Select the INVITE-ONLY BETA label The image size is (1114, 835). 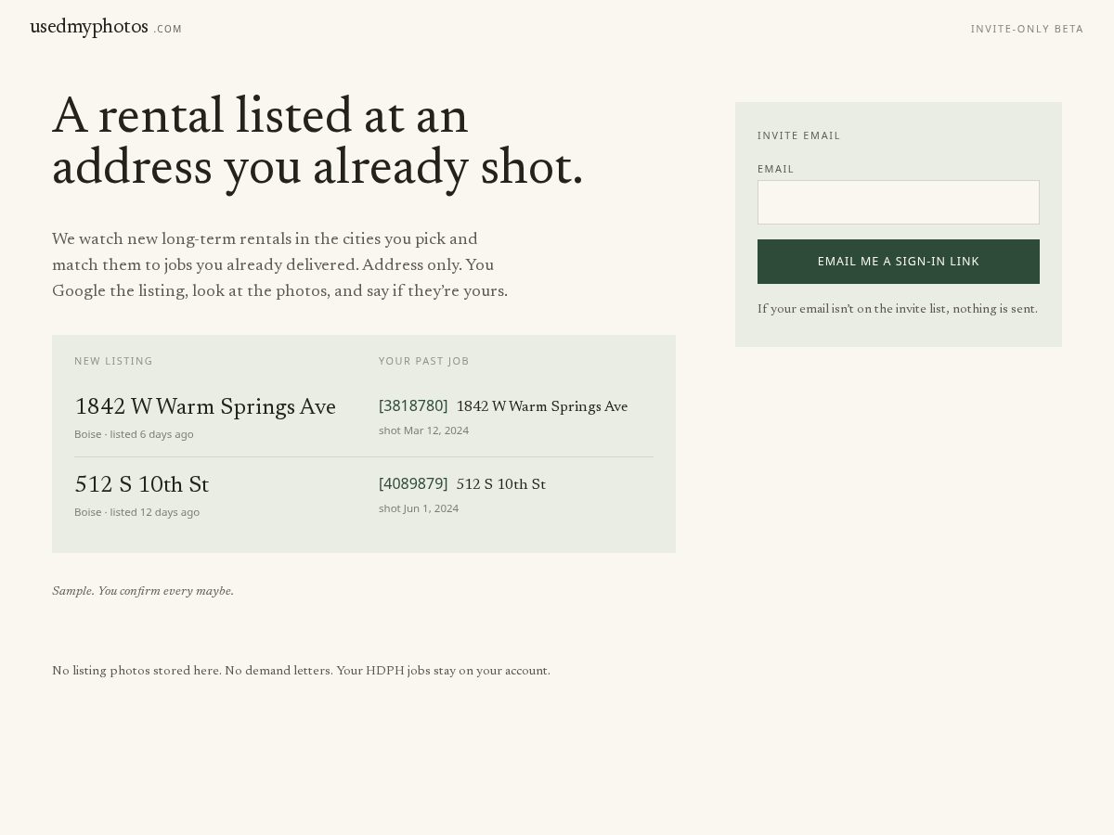1027,29
